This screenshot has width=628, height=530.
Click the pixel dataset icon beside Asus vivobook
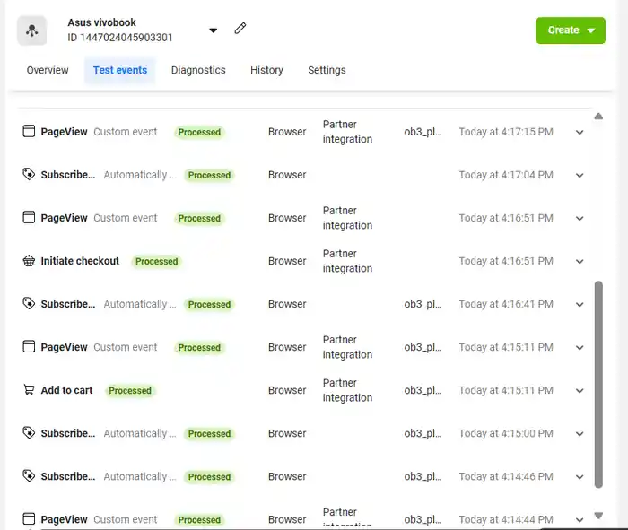click(31, 30)
